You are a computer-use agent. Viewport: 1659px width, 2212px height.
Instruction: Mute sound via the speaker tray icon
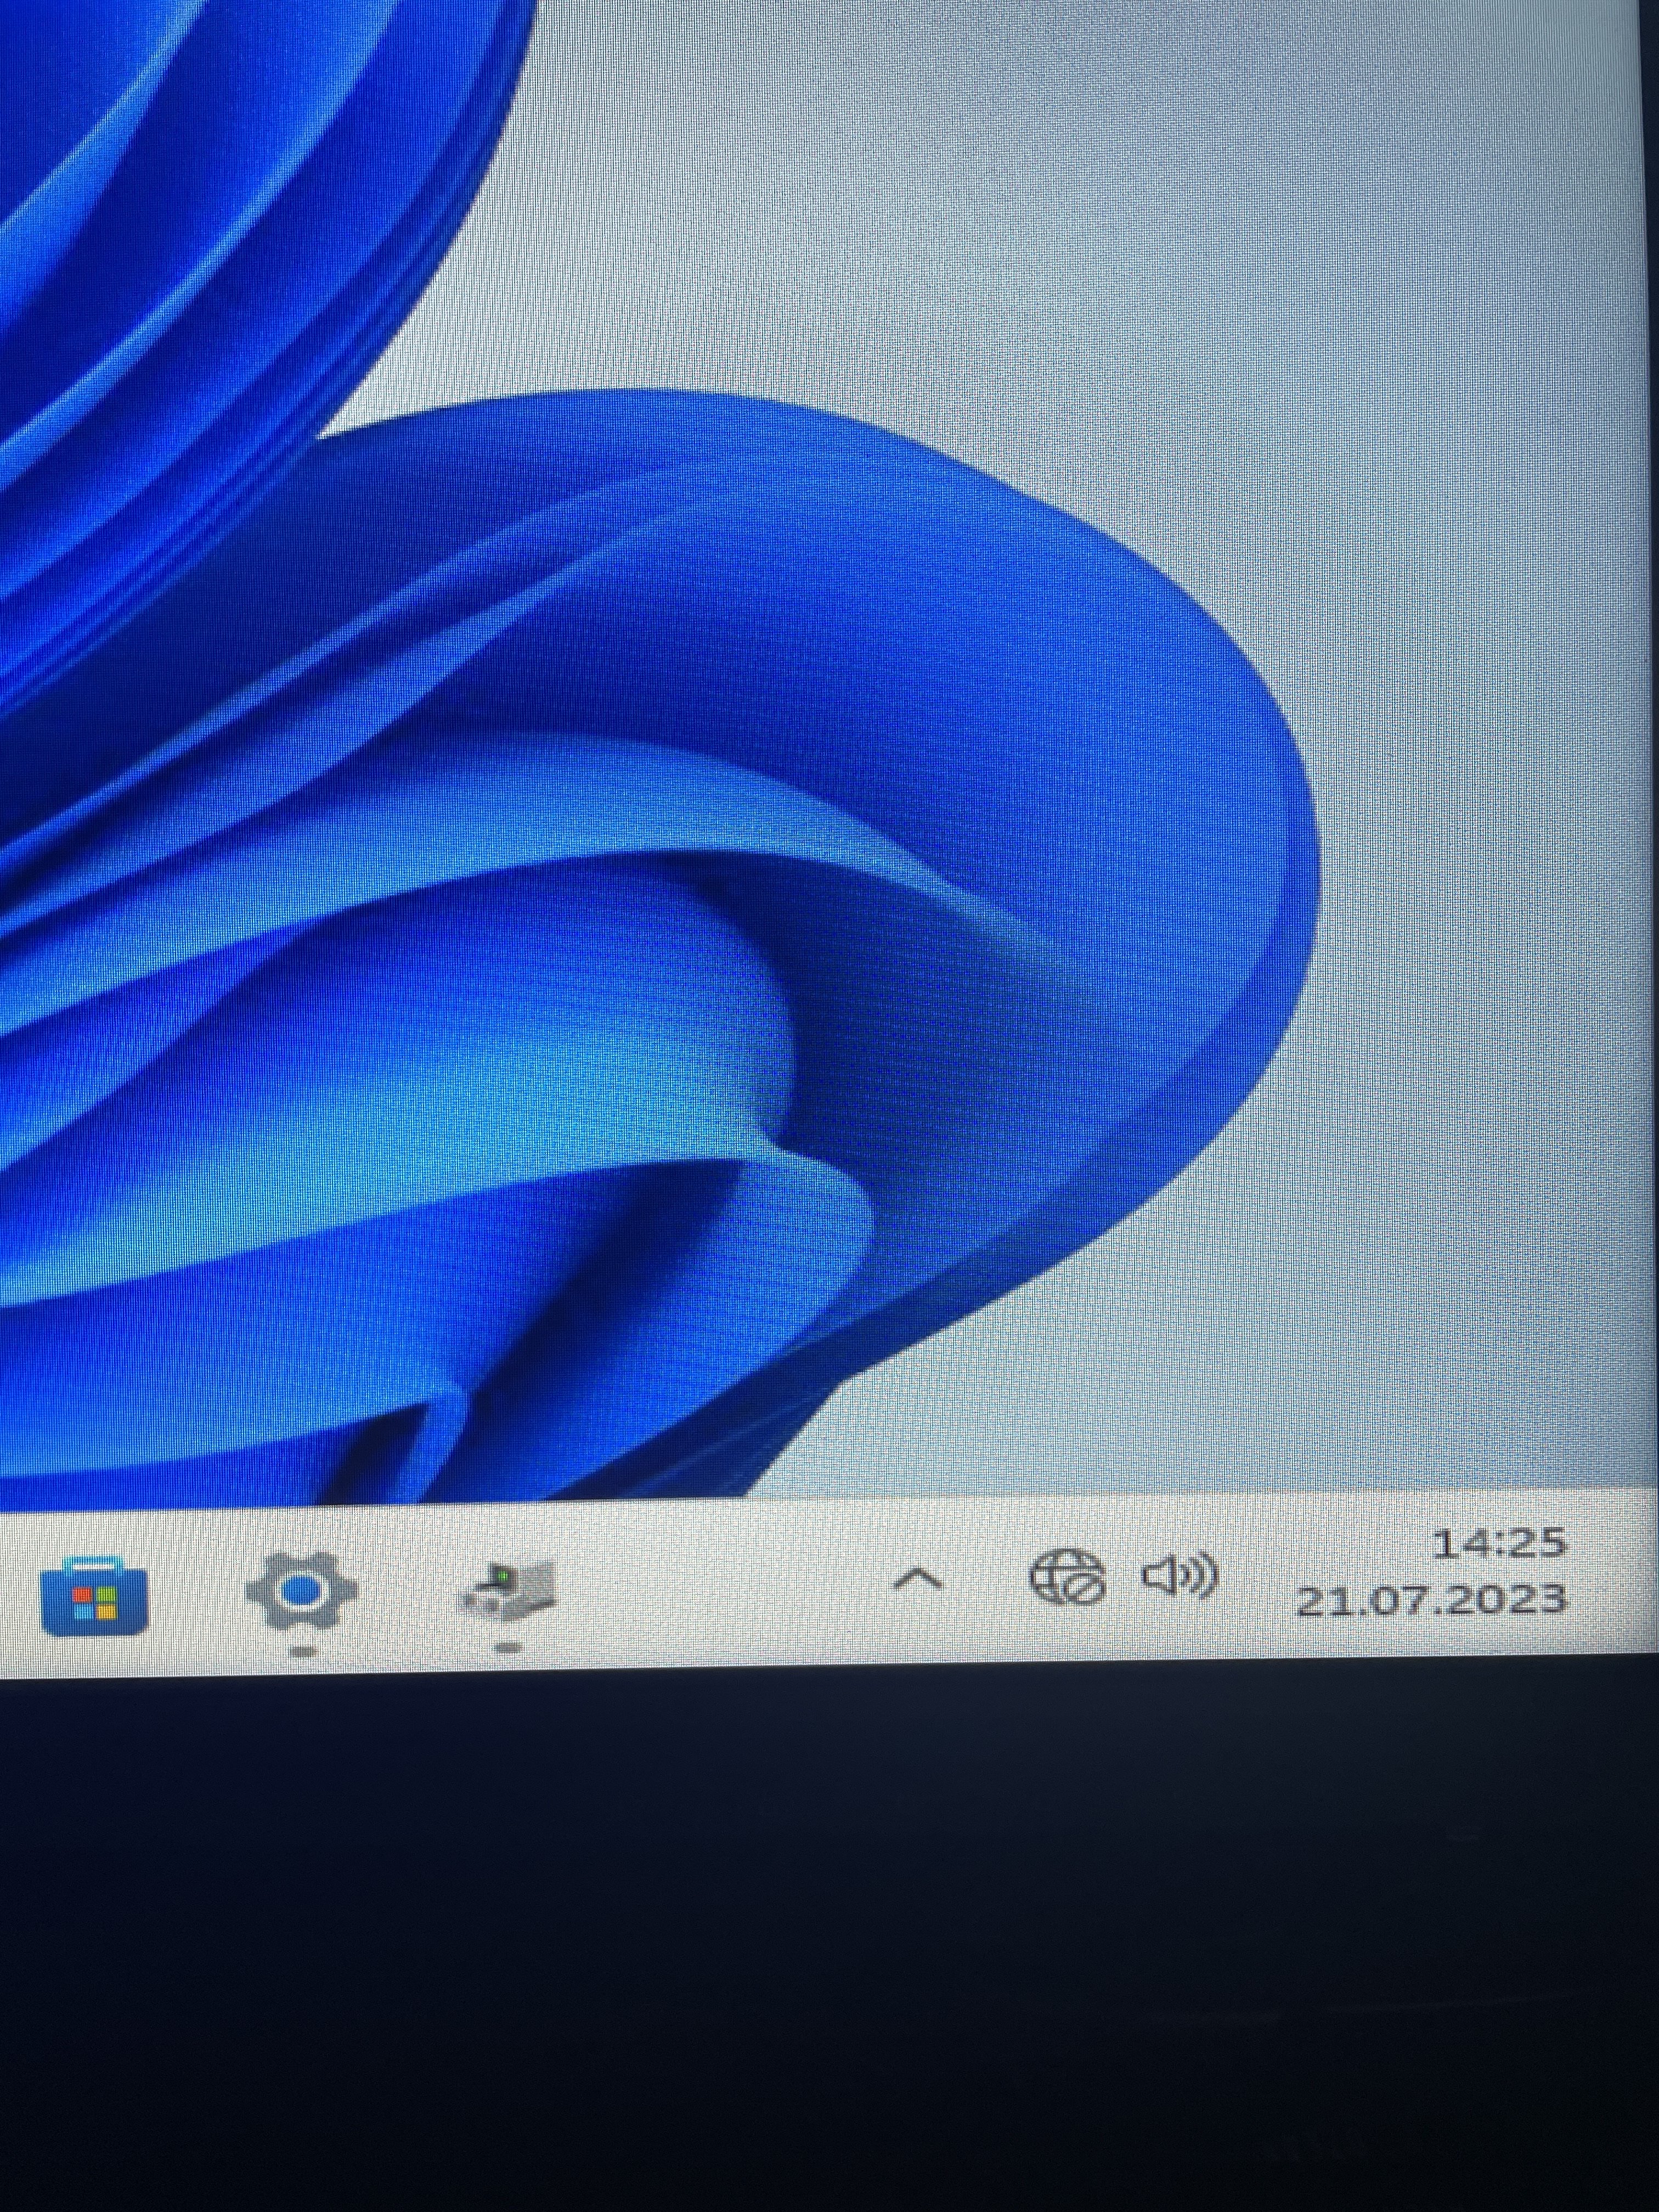[1179, 1577]
